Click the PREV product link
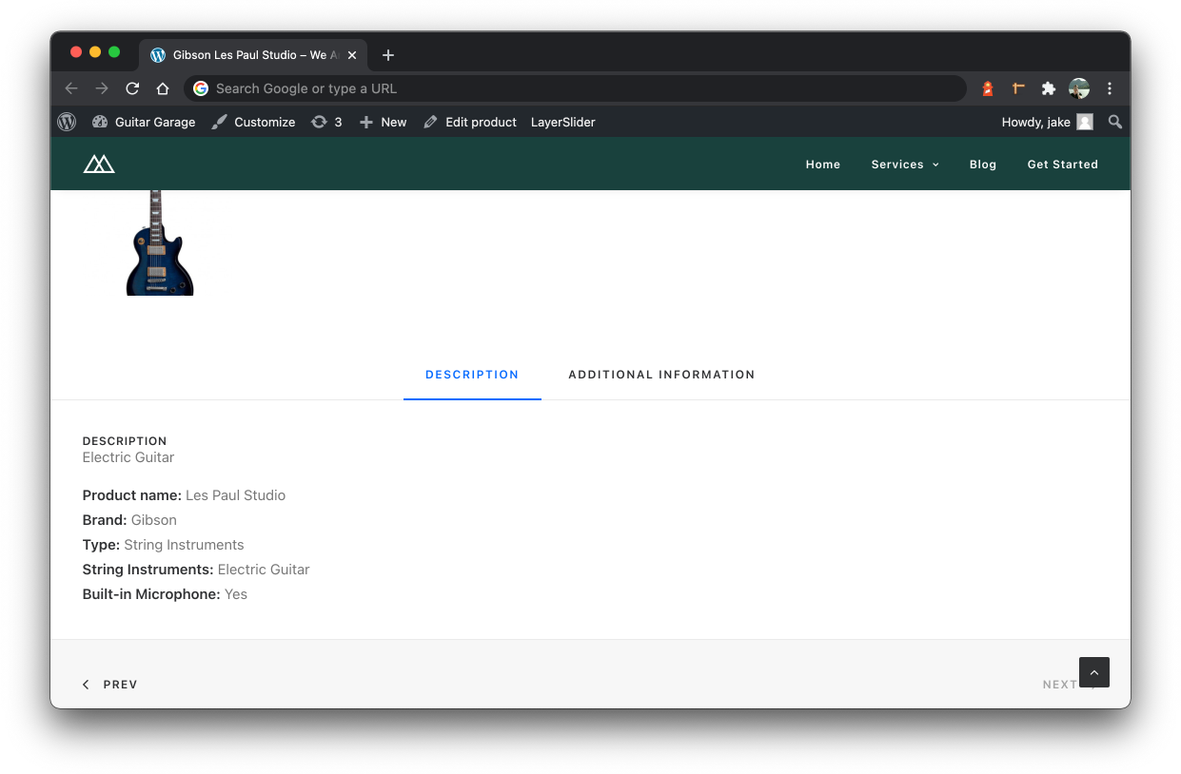 [x=110, y=684]
